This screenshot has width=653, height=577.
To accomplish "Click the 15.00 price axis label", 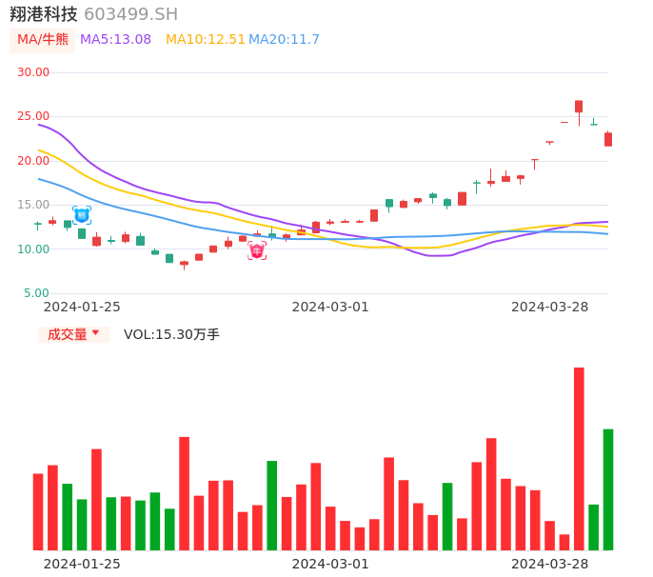I will click(x=33, y=205).
